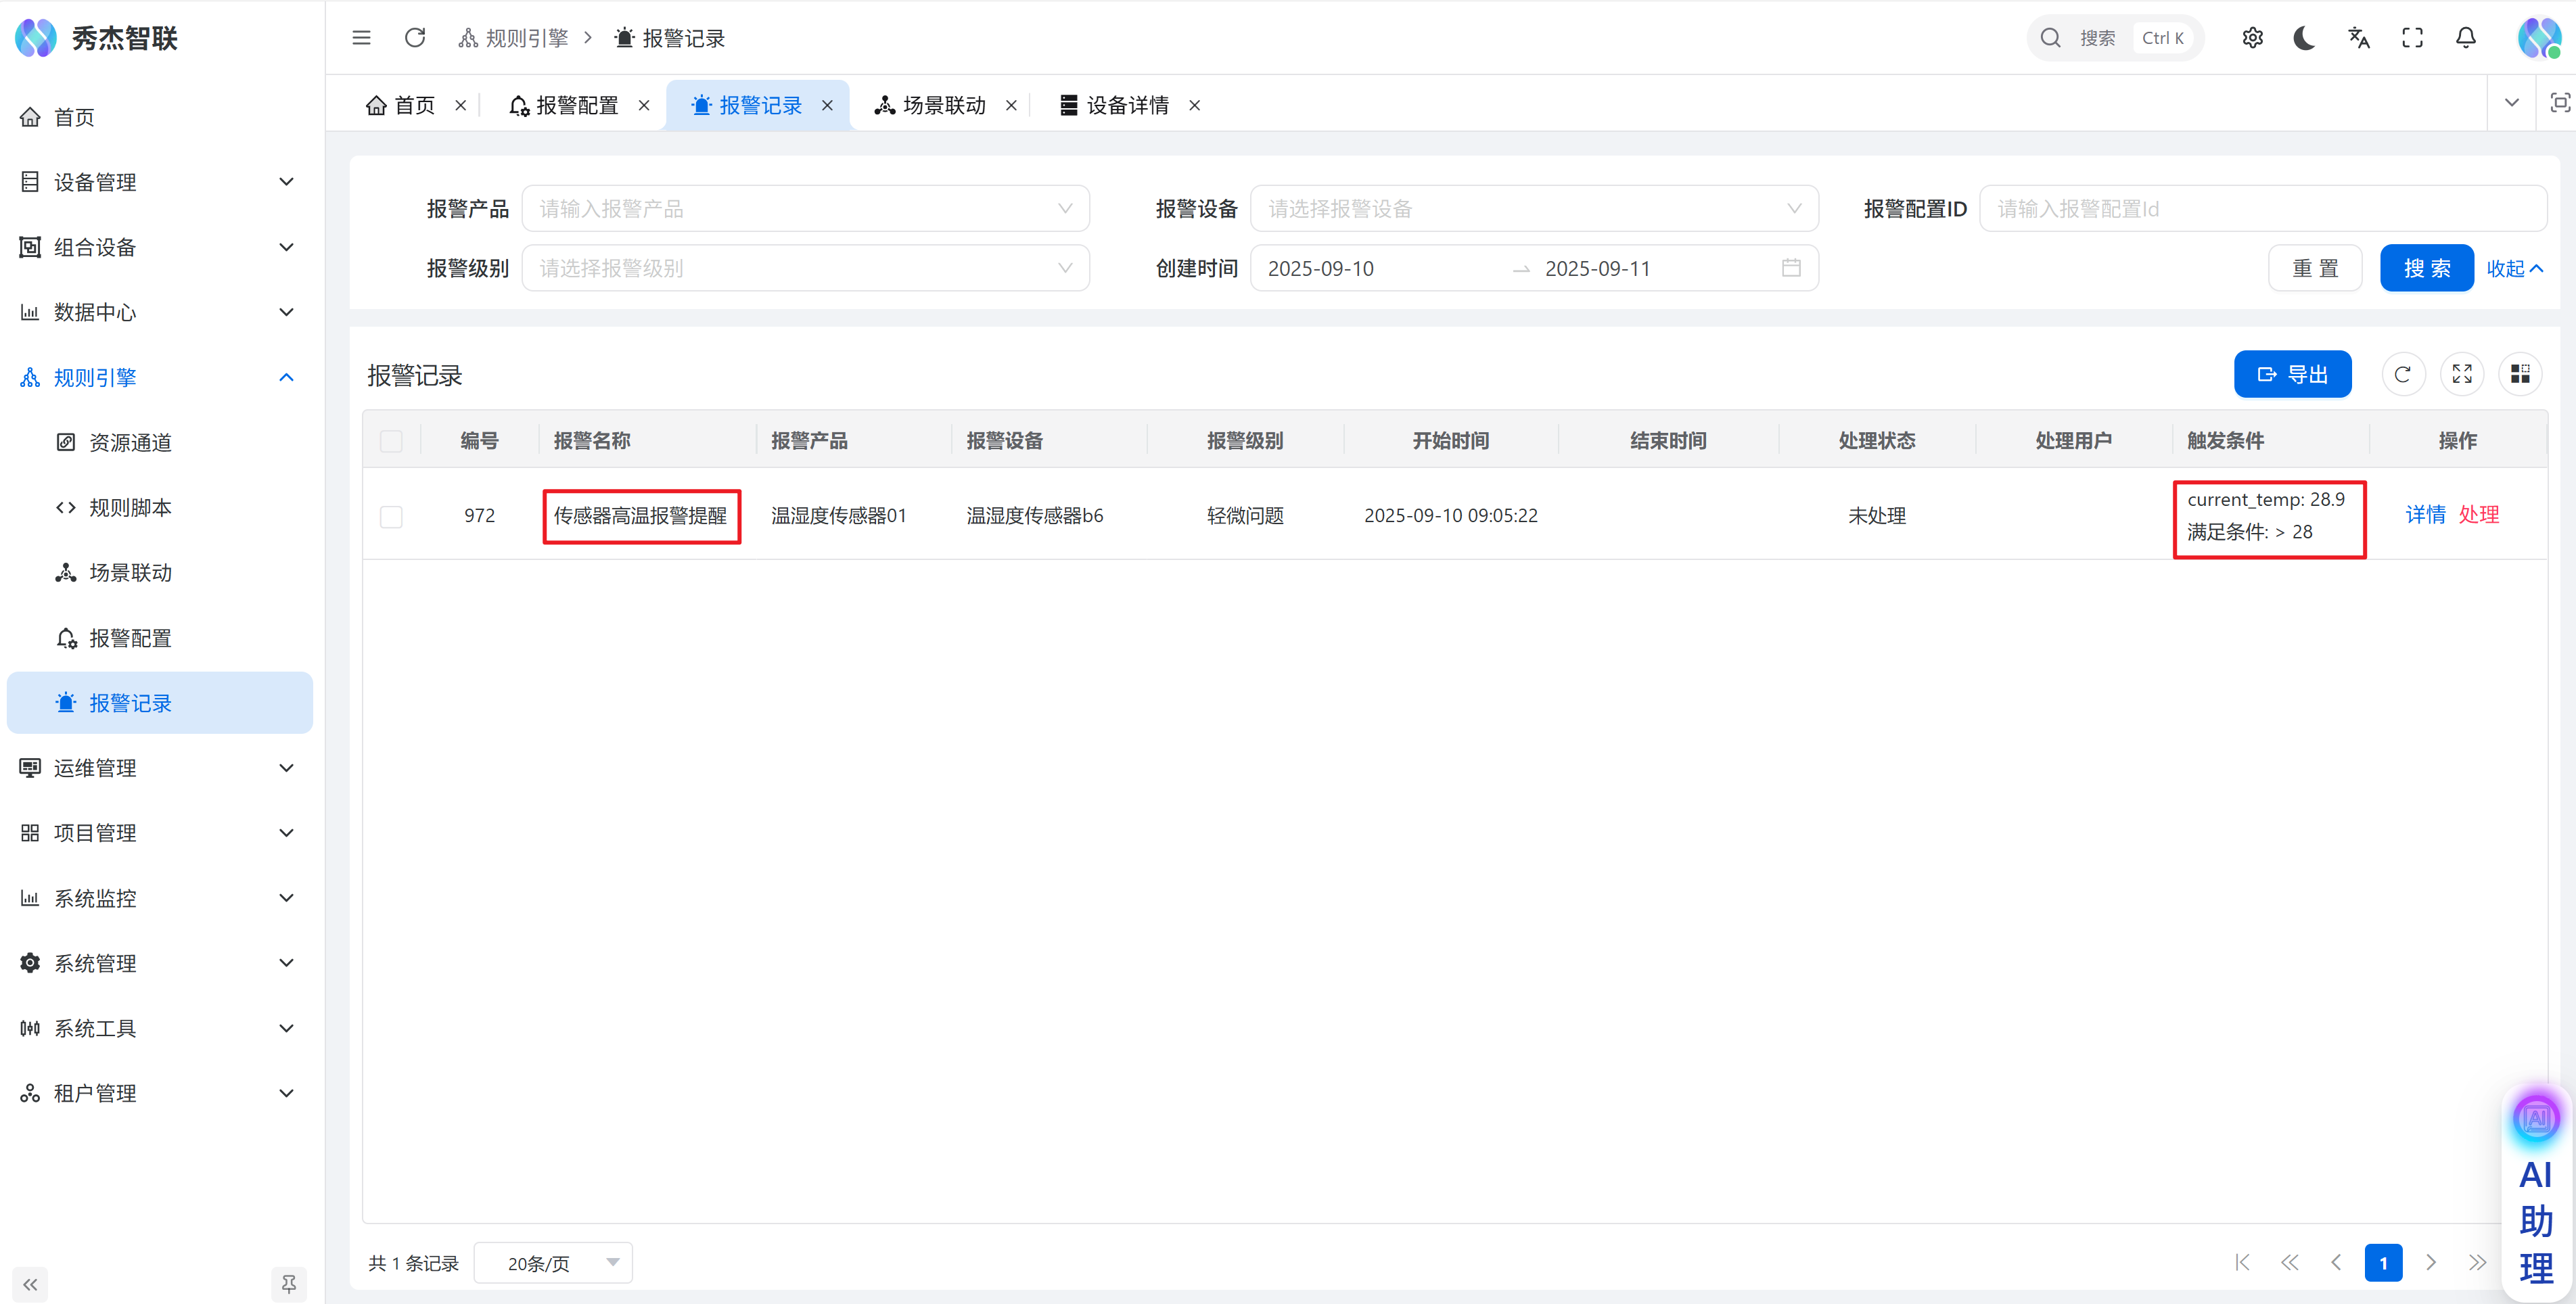The width and height of the screenshot is (2576, 1304).
Task: Open the settings gear icon
Action: coord(2252,38)
